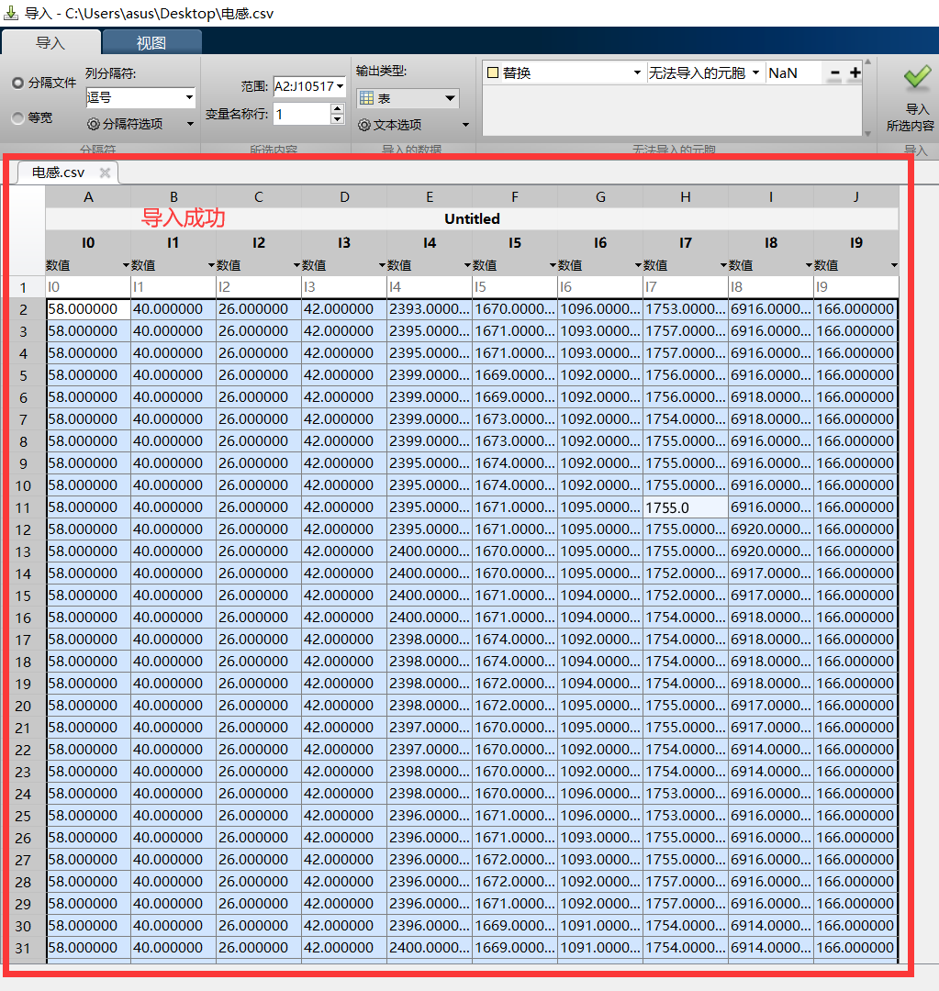Screen dimensions: 939x991
Task: Click import tool icon in title bar
Action: [x=13, y=13]
